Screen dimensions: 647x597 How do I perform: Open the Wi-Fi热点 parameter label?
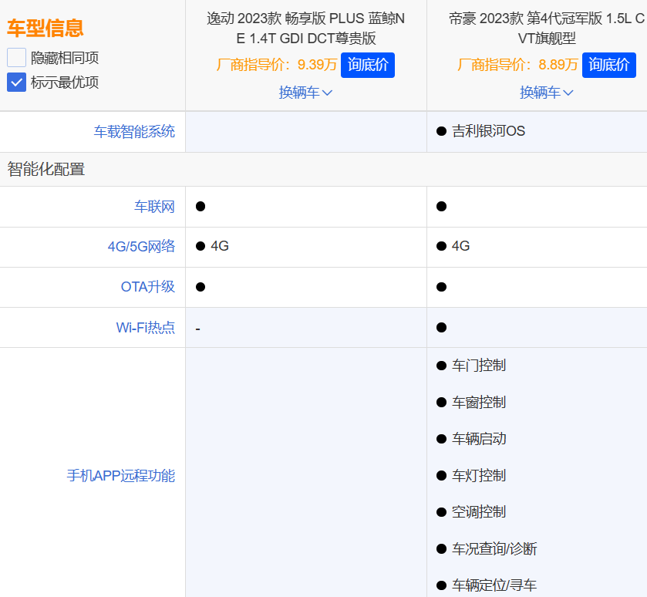pos(145,327)
